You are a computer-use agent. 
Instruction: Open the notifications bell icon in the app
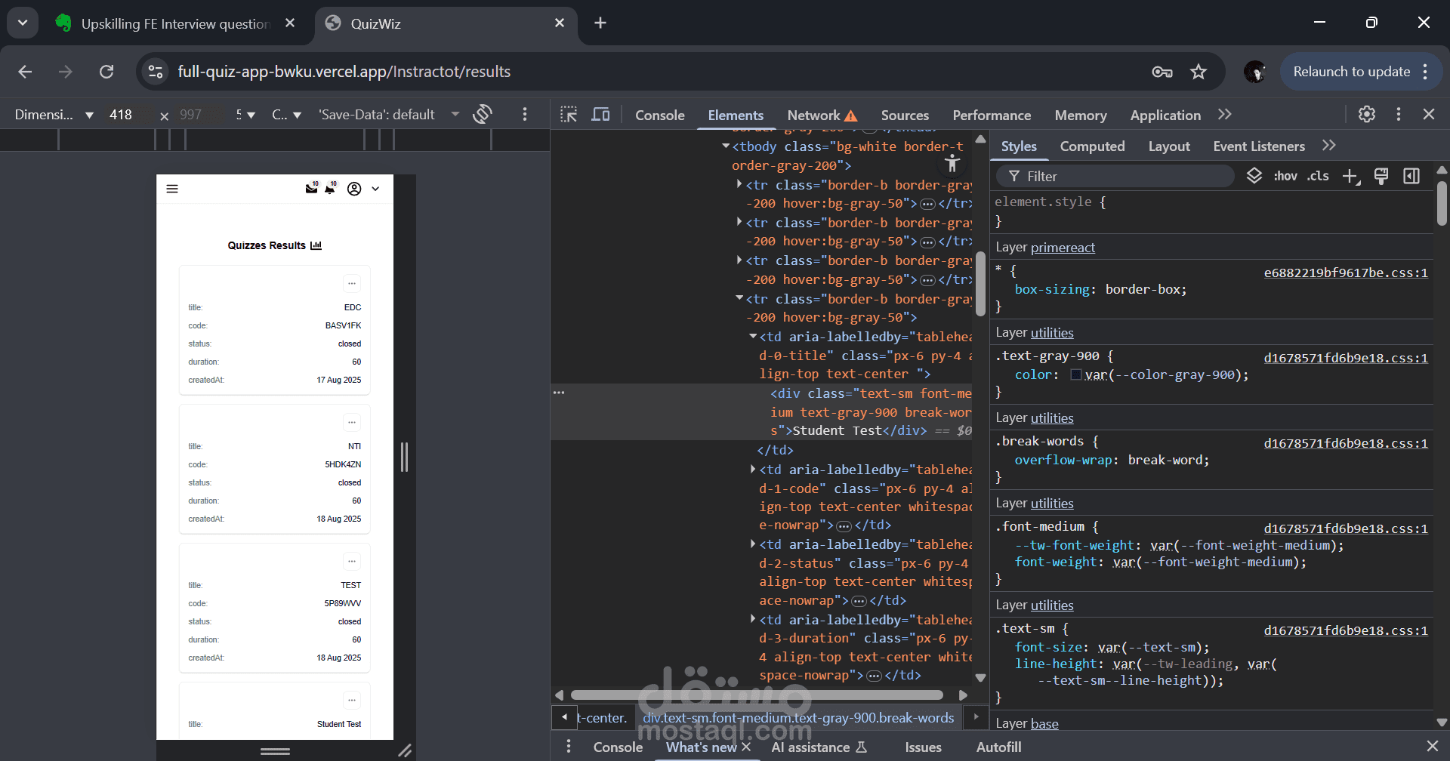tap(330, 189)
